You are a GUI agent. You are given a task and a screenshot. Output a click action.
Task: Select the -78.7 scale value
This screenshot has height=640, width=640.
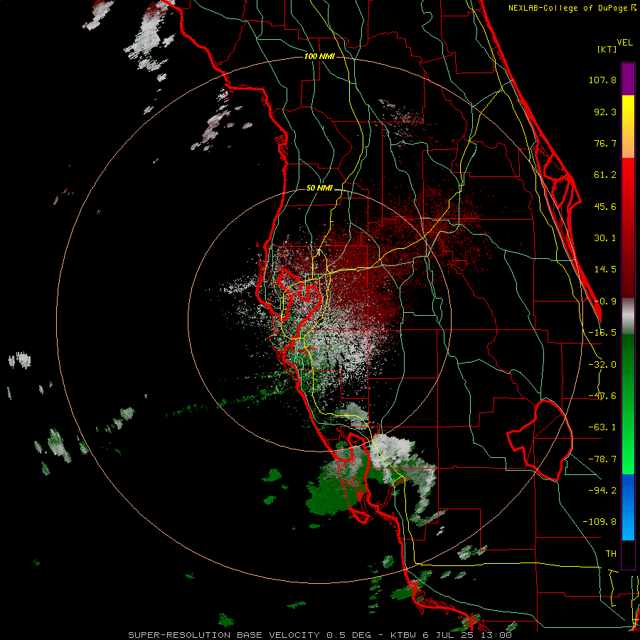pyautogui.click(x=602, y=459)
